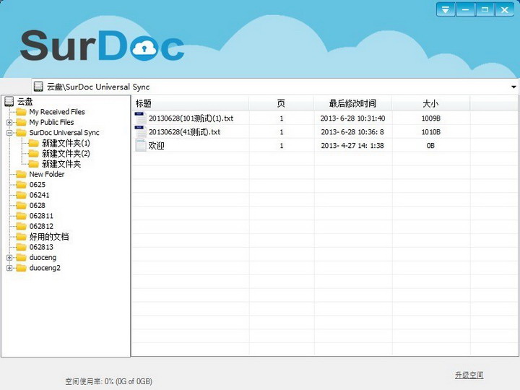Click the My Received Files folder icon

[x=21, y=112]
